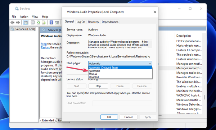
Task: Choose Automatic (Delayed Start) option
Action: (x=120, y=68)
